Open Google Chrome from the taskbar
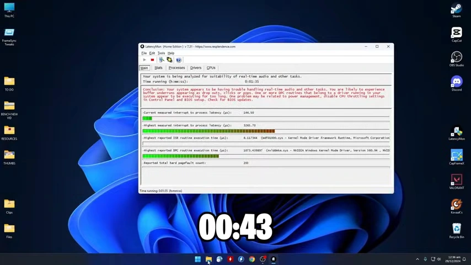 click(x=251, y=259)
